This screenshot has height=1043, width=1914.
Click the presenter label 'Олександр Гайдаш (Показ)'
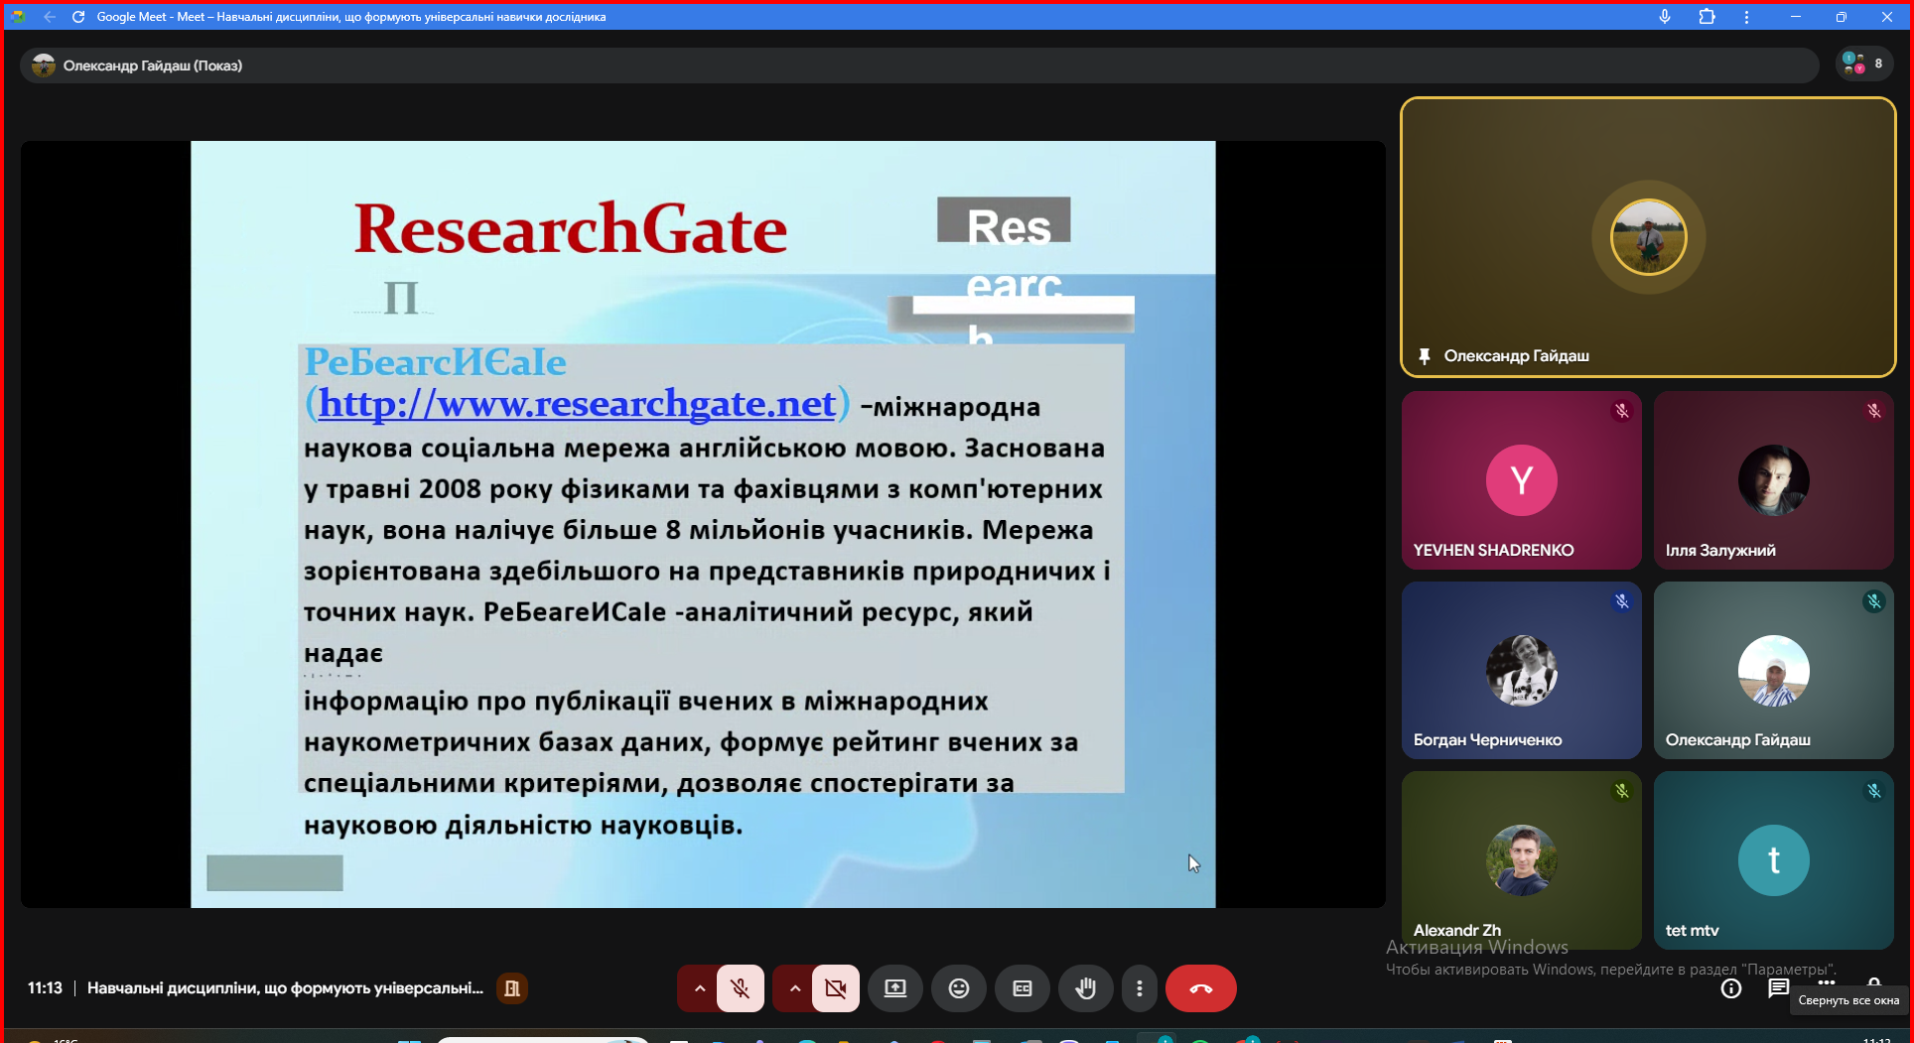tap(153, 65)
